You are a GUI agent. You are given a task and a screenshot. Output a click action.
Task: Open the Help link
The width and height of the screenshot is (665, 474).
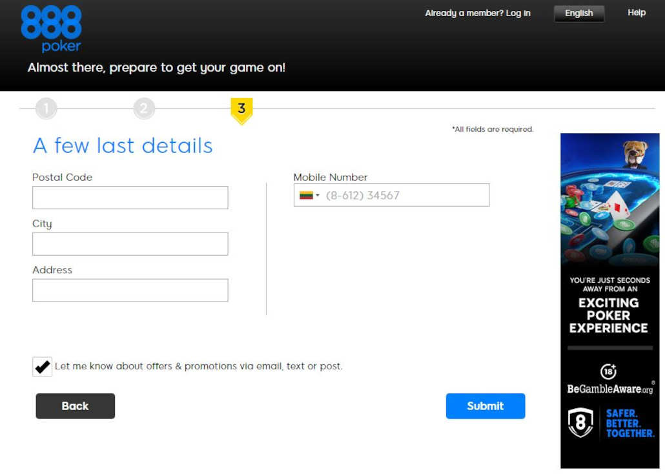pos(637,13)
